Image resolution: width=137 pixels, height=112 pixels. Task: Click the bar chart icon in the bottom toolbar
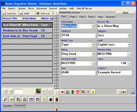click(51, 99)
